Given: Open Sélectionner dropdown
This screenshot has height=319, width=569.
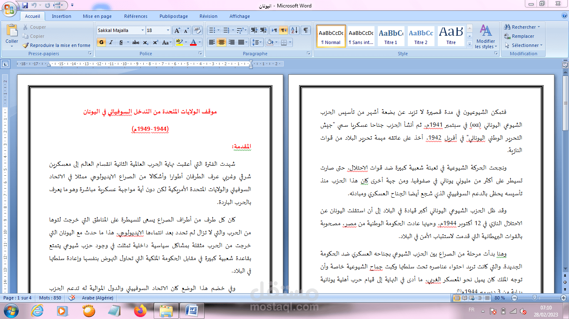Looking at the screenshot, I should (x=524, y=45).
